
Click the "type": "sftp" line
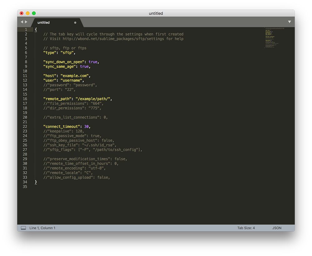pos(59,52)
